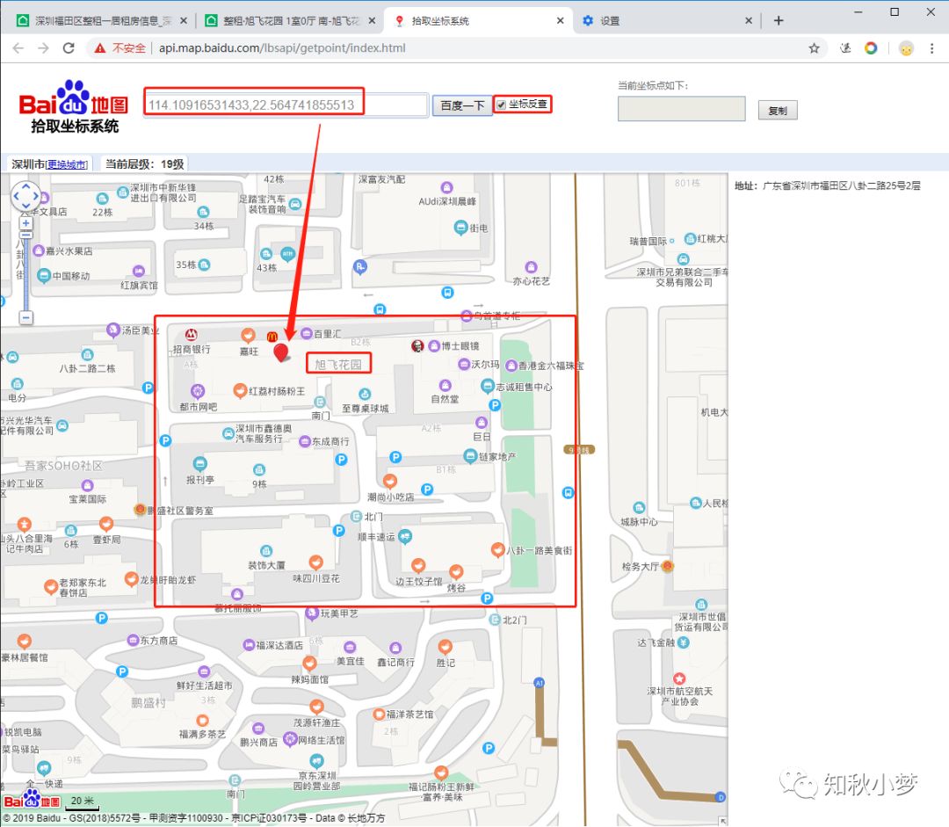Click the current coordinate output field
Screen dimensions: 949x827
pos(682,108)
